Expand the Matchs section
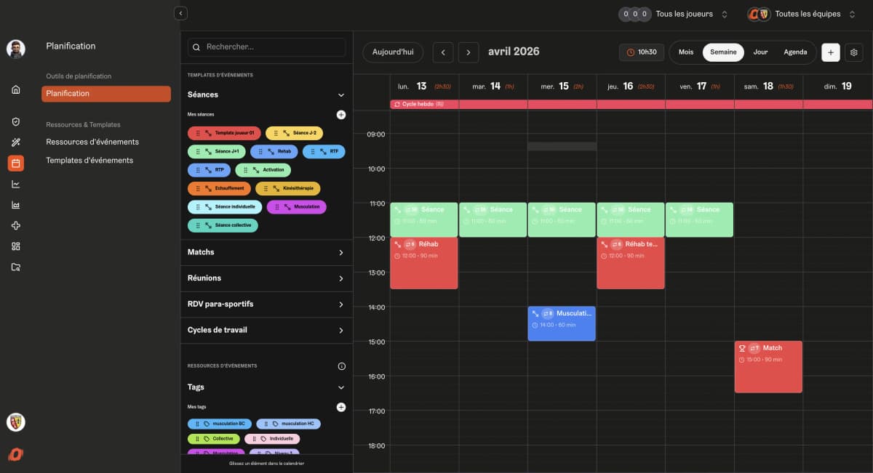This screenshot has width=873, height=473. (x=340, y=252)
